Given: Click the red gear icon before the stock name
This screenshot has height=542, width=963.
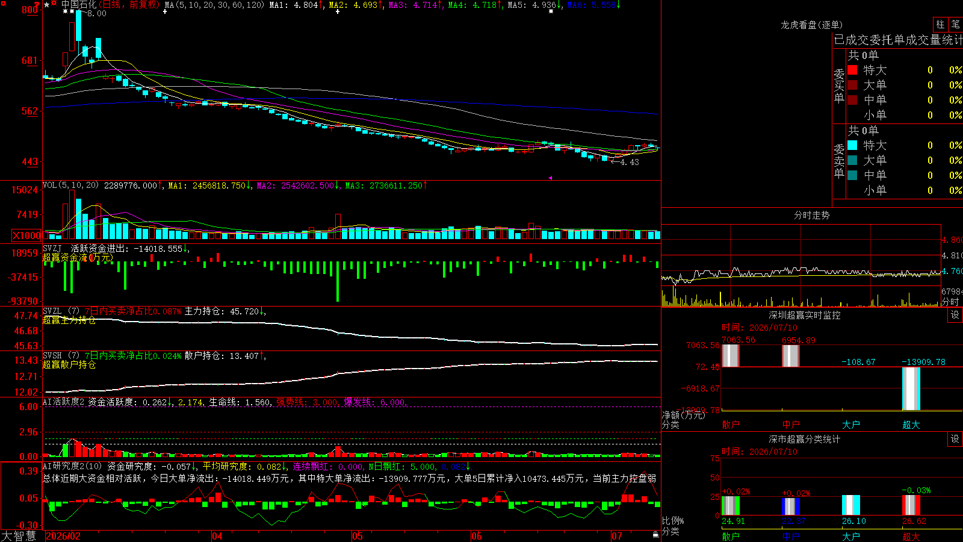Looking at the screenshot, I should pos(54,3).
